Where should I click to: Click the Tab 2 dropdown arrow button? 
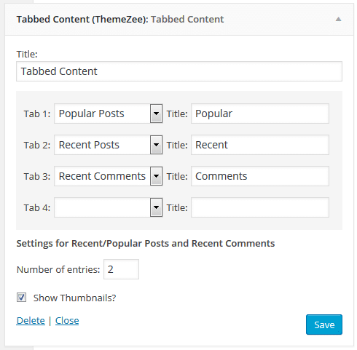click(156, 145)
